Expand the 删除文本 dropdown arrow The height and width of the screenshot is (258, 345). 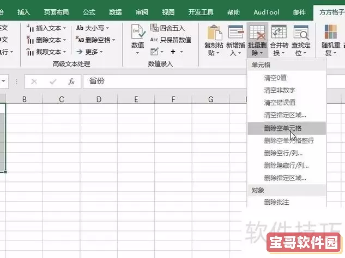pos(64,40)
